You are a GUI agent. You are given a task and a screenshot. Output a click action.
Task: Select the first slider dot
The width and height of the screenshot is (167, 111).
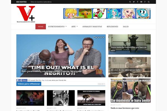[x=94, y=37]
